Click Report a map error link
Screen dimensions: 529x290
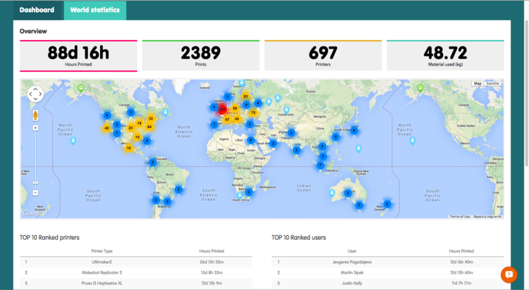[487, 217]
